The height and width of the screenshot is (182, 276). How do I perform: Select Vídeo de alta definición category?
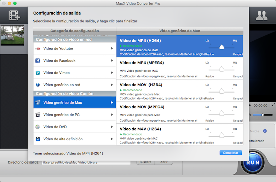(75, 139)
